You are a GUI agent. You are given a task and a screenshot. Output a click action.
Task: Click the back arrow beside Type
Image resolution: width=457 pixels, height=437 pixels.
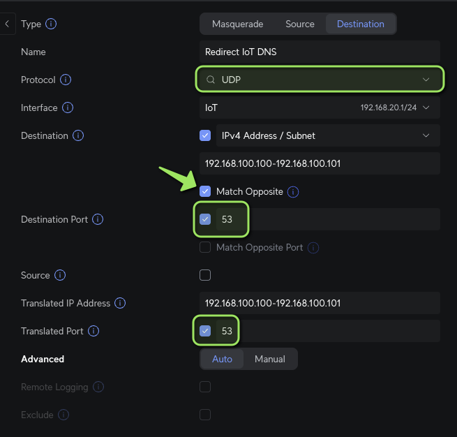coord(7,24)
